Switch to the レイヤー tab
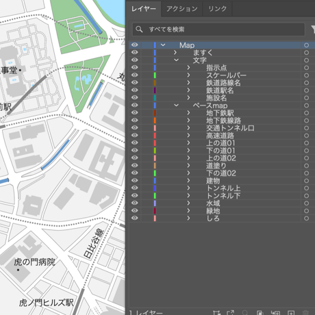 point(144,9)
